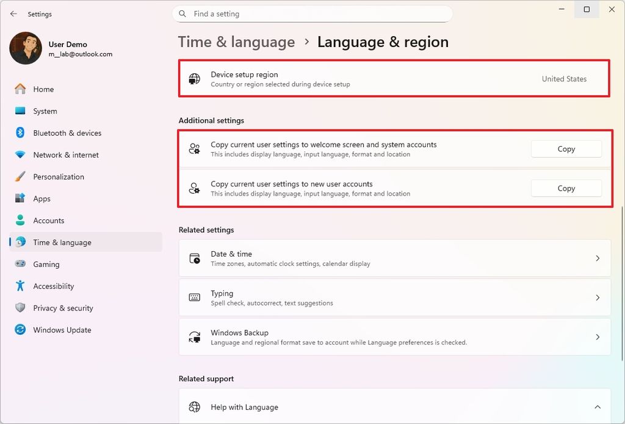Click the Personalization brush icon
Viewport: 625px width, 424px height.
point(21,177)
